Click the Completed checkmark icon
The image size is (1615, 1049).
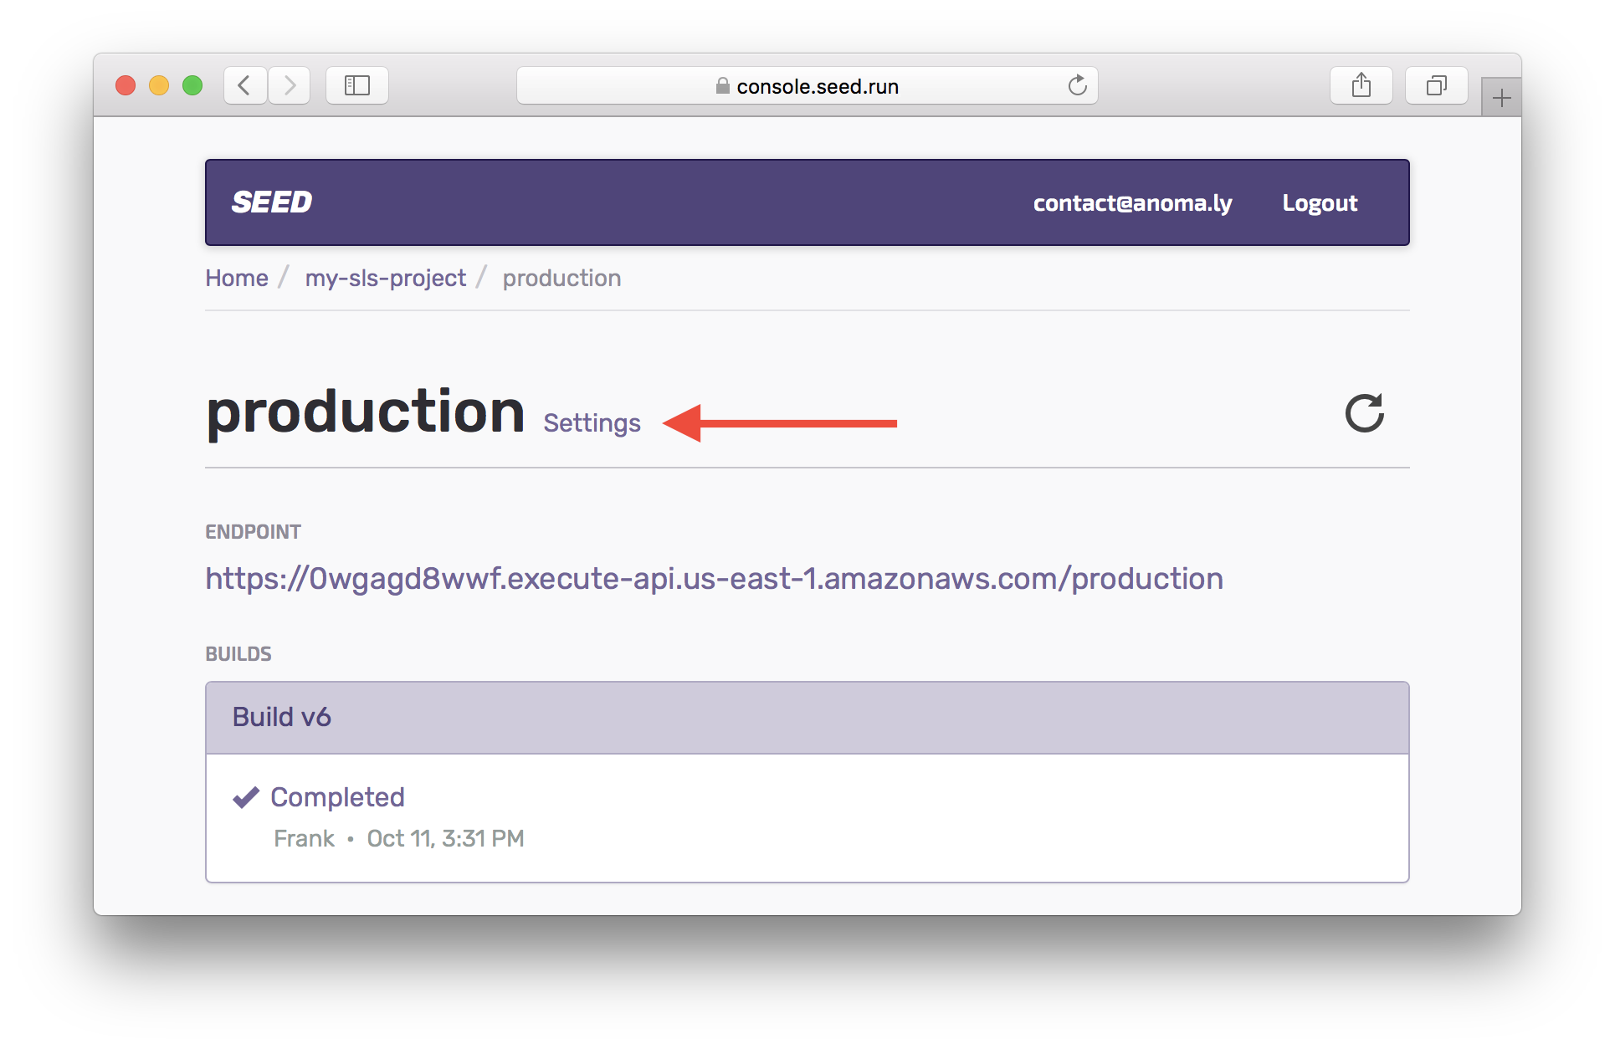tap(245, 797)
